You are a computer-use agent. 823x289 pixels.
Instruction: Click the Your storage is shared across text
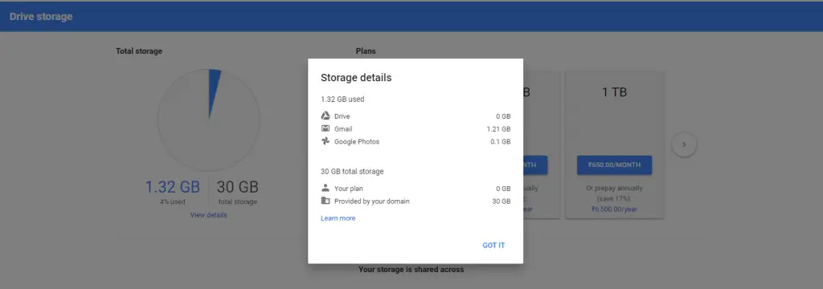411,270
